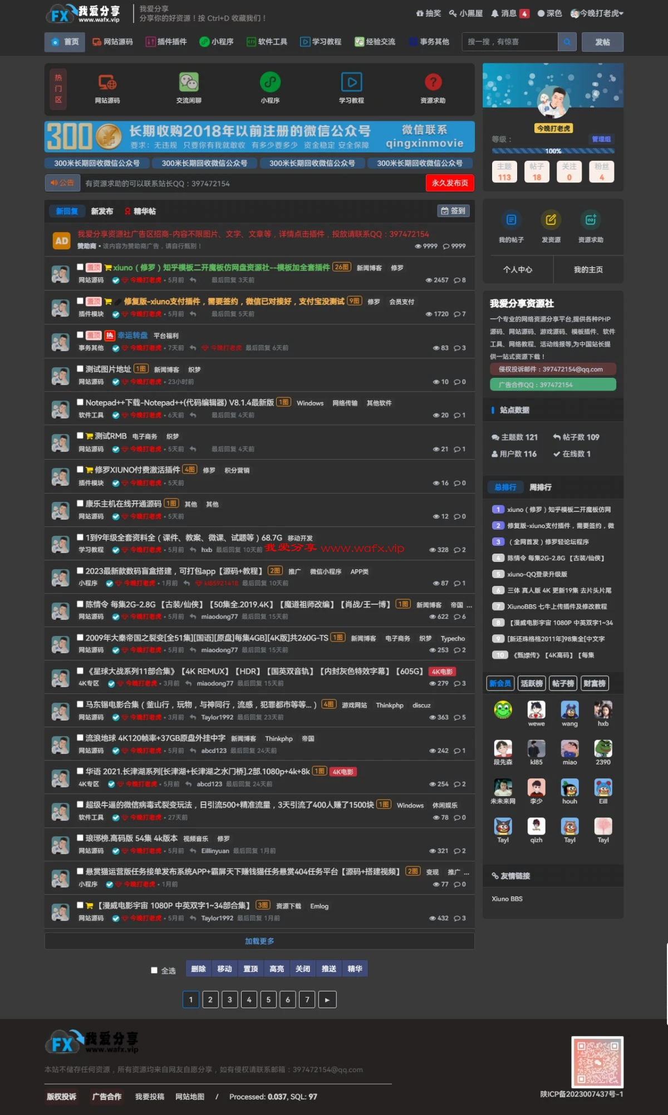Click the 网站源码 hot-zone icon
The height and width of the screenshot is (1115, 668).
point(107,83)
